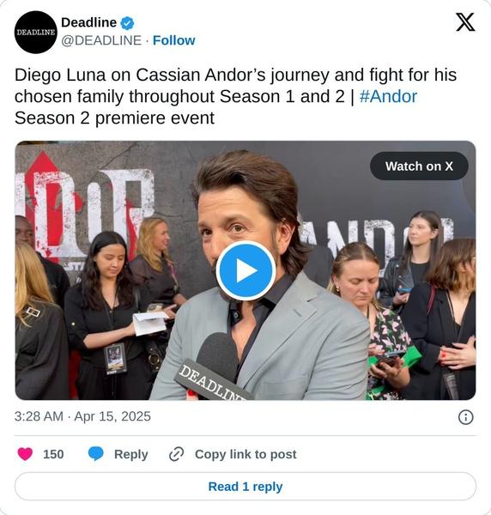Open the 3:28 AM Apr 15, 2025 timestamp
The width and height of the screenshot is (491, 515).
(82, 416)
